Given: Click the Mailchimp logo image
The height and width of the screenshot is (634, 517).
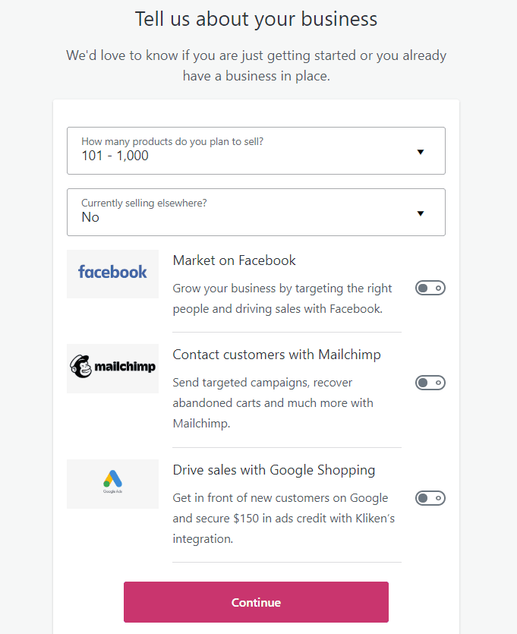Looking at the screenshot, I should coord(112,368).
